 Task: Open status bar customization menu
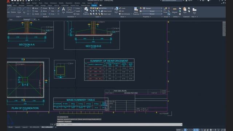(x=225, y=130)
